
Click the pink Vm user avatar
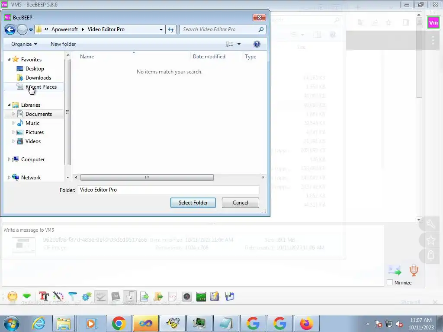(x=433, y=23)
